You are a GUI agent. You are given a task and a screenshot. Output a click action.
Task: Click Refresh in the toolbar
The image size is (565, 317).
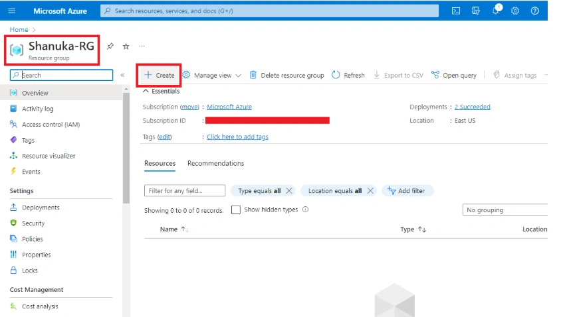tap(348, 75)
